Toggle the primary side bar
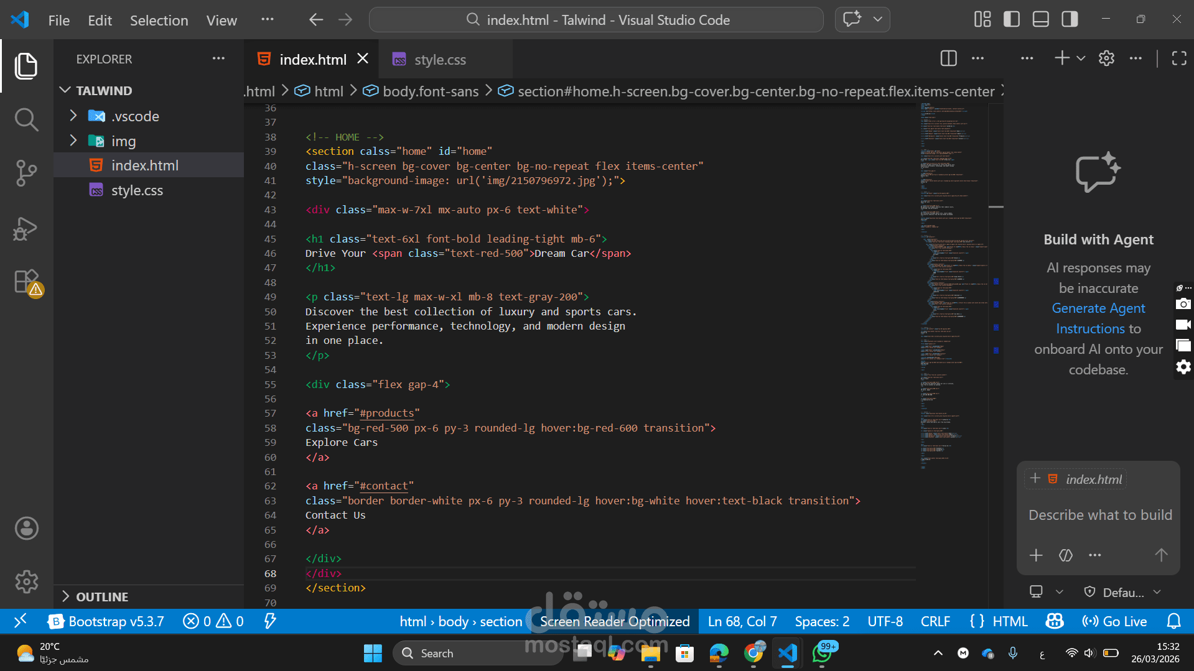 1012,19
